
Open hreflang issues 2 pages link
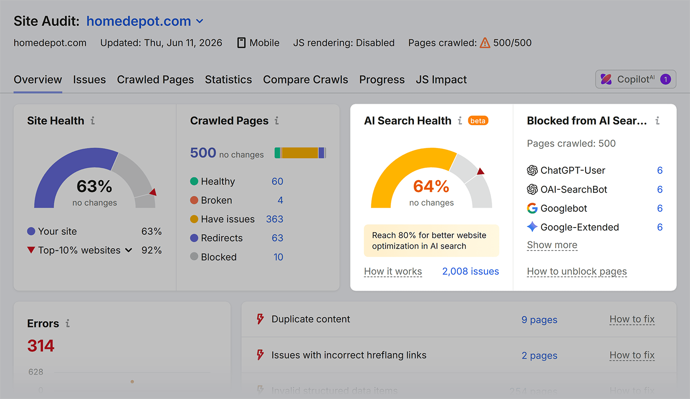coord(539,355)
